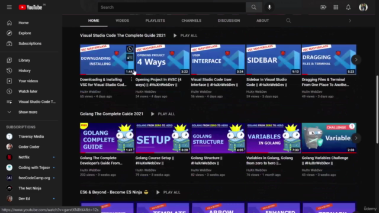Switch to the ABOUT tab

[262, 21]
